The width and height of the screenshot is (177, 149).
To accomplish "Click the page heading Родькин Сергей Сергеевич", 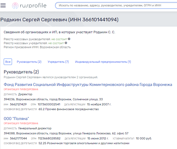I will point(59,20).
